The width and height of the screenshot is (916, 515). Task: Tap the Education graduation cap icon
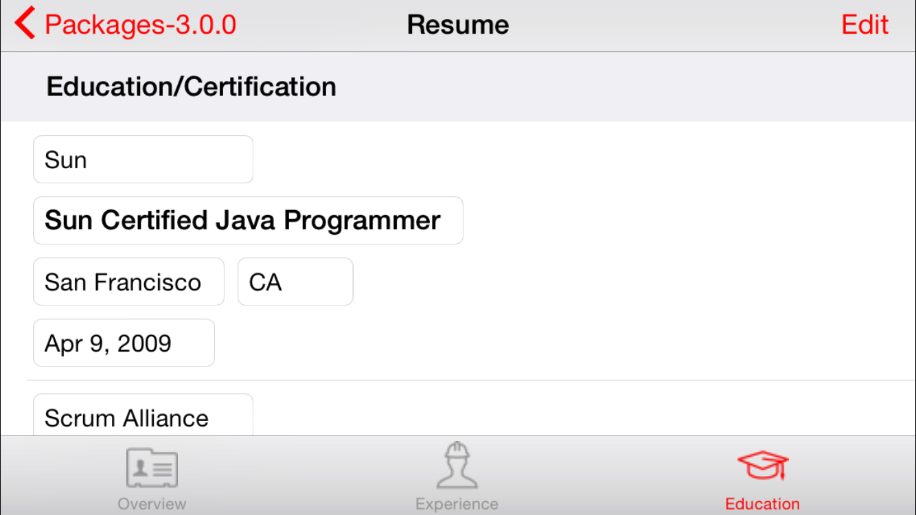(x=762, y=466)
